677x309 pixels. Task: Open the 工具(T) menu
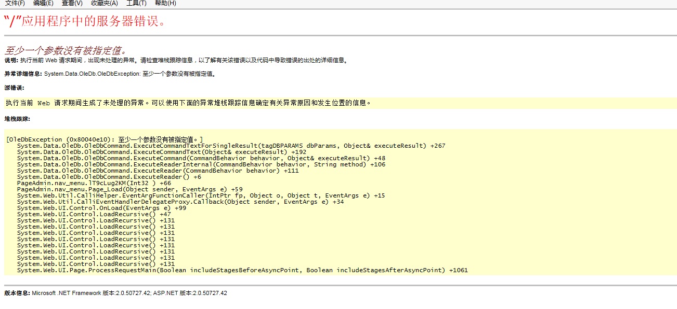point(136,3)
